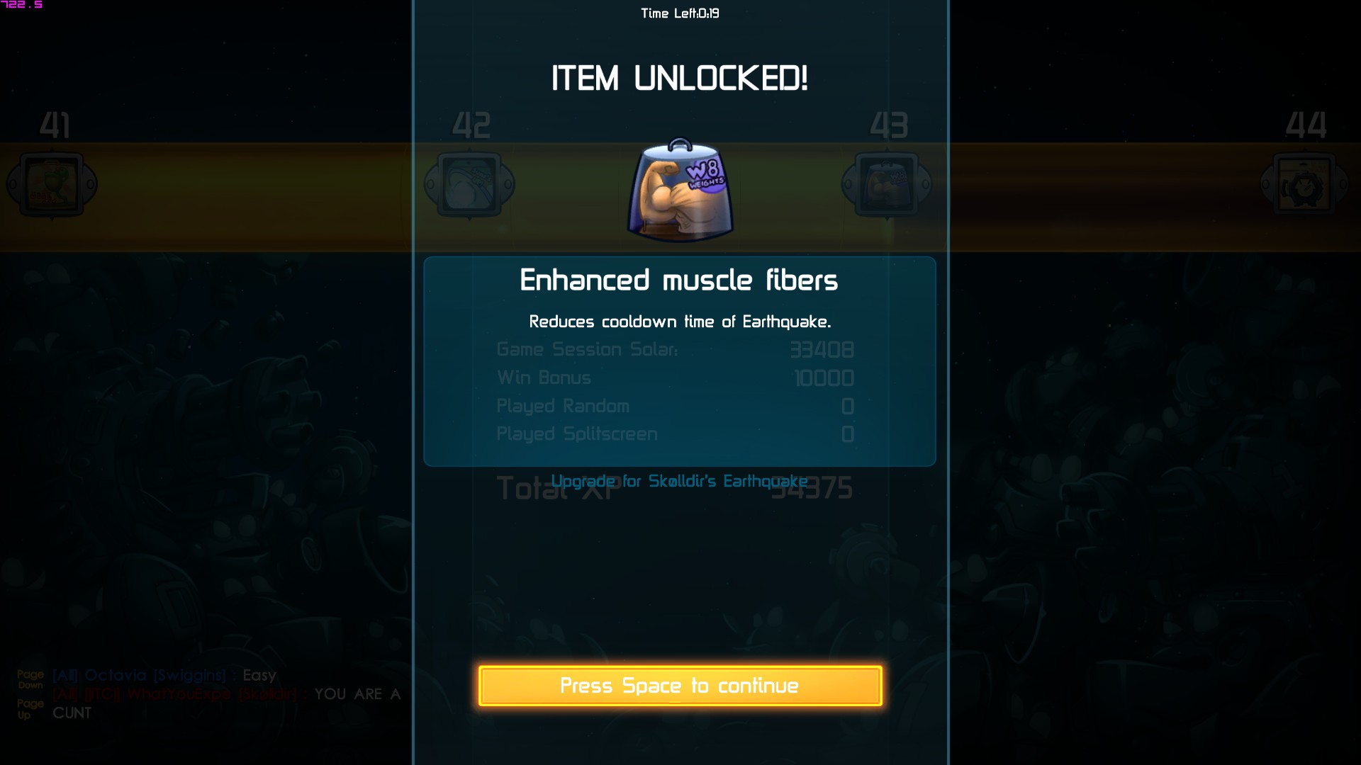Click the Enhanced muscle fibers weight icon
Screen dimensions: 1361x765
(680, 190)
